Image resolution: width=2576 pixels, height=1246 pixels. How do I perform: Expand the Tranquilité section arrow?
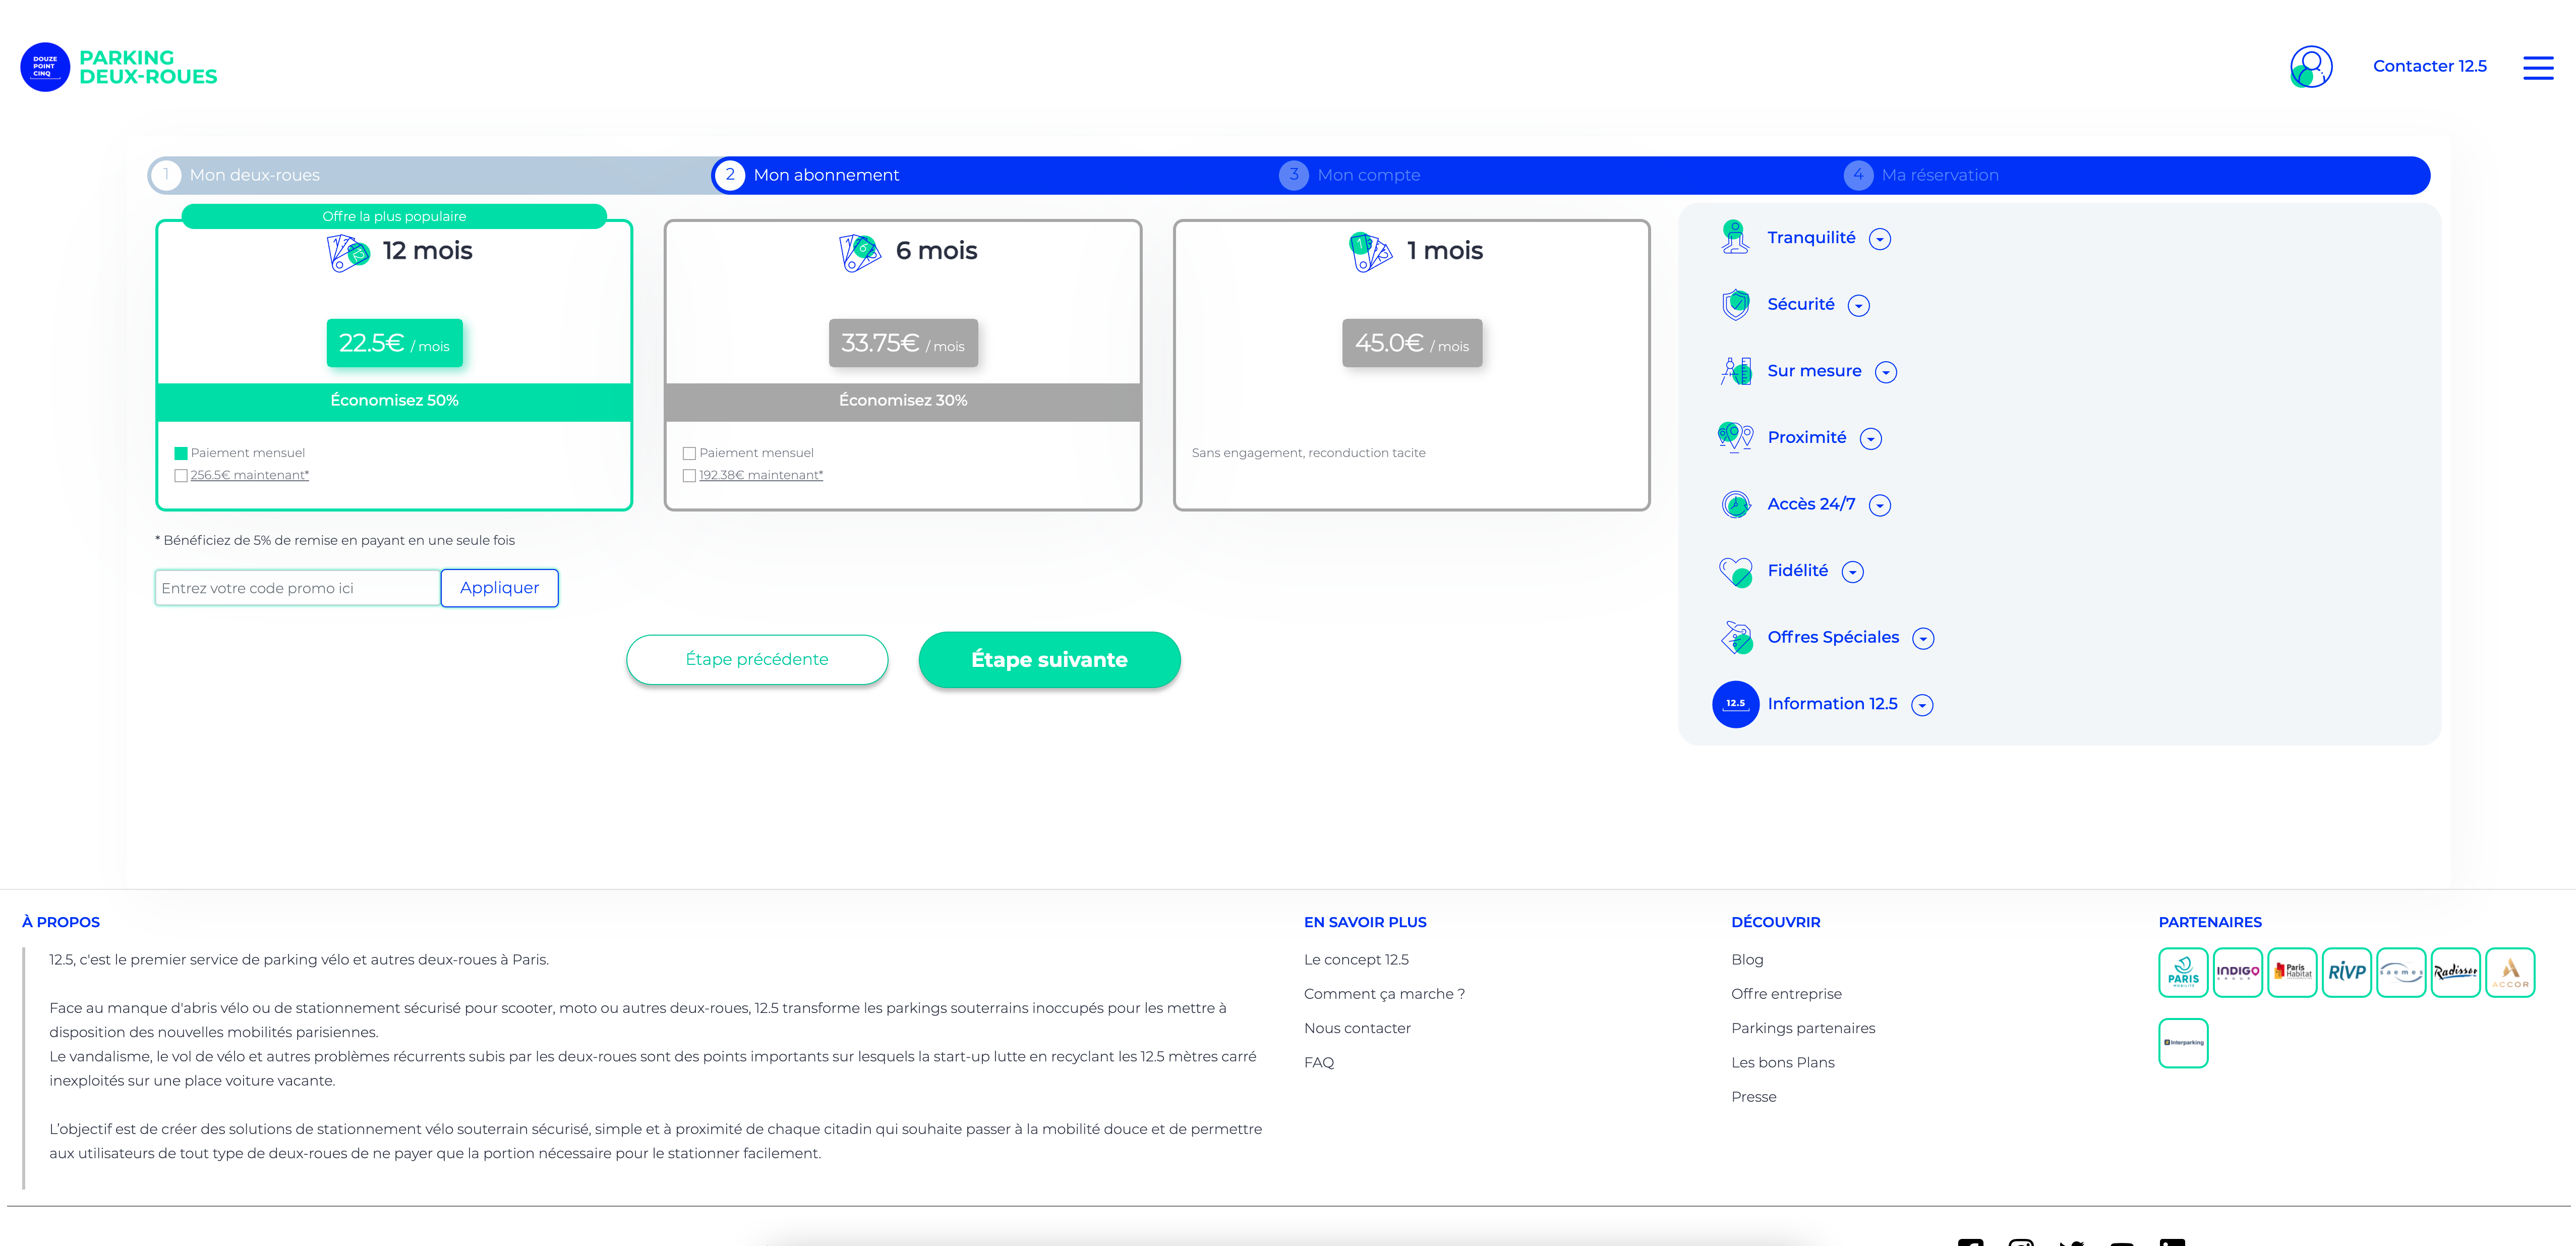(x=1879, y=239)
